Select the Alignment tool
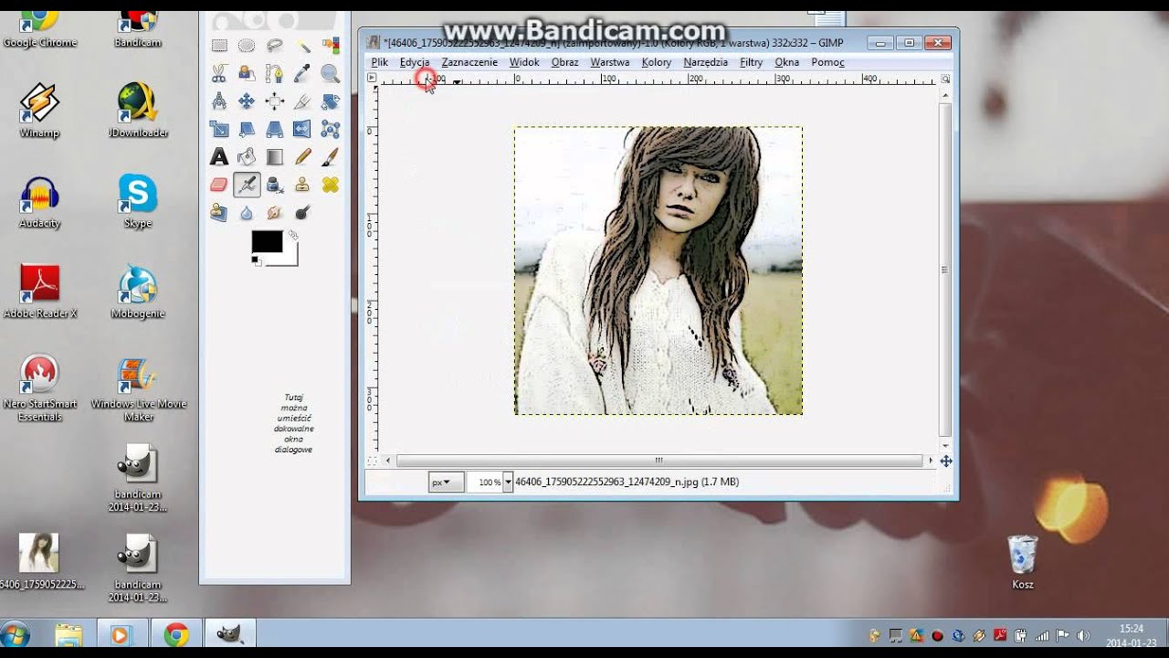Image resolution: width=1169 pixels, height=658 pixels. click(x=275, y=101)
